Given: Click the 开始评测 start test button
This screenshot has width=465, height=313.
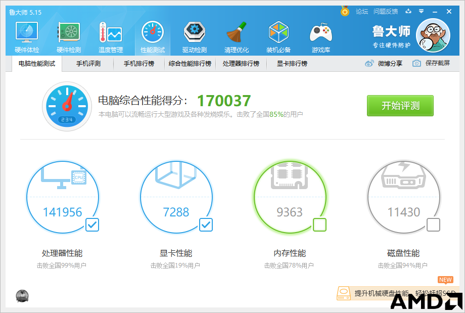Looking at the screenshot, I should [x=400, y=106].
